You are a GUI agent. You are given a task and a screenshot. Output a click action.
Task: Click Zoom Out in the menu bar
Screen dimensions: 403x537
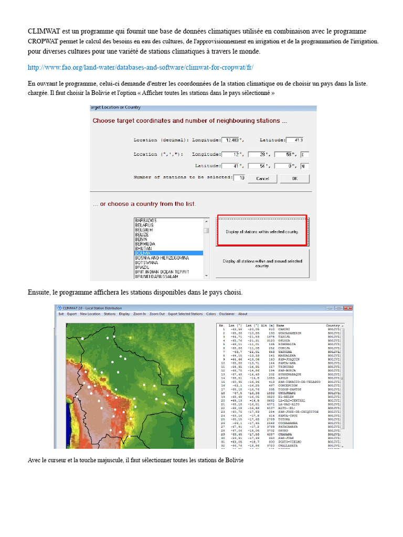157,314
